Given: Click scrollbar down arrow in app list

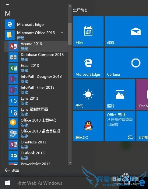Looking at the screenshot, I should pos(70,163).
